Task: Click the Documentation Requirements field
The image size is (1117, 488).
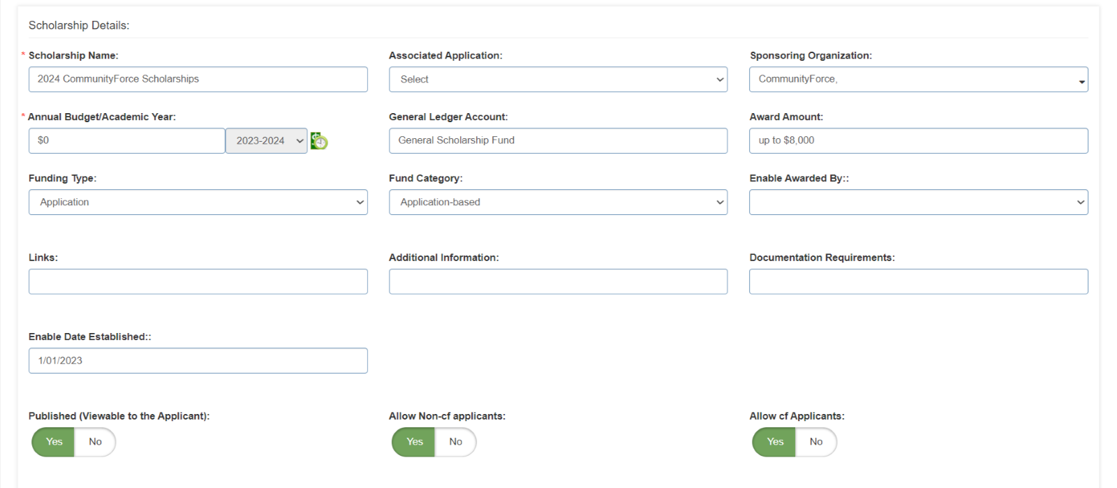Action: point(918,281)
